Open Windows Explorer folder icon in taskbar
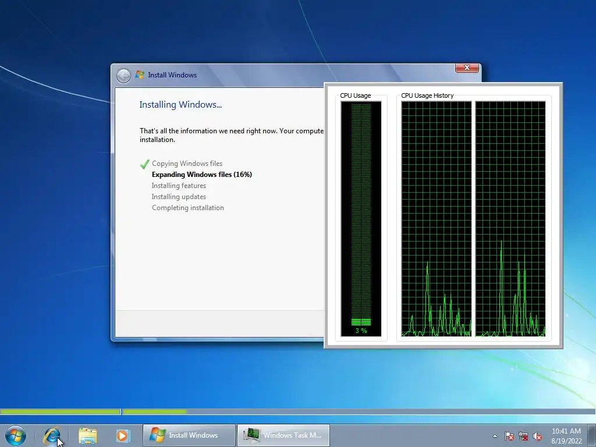The image size is (596, 447). click(x=87, y=435)
